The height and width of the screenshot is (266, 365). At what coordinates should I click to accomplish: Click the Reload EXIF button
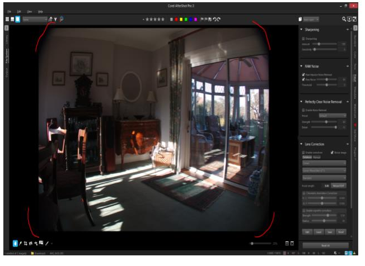point(339,186)
